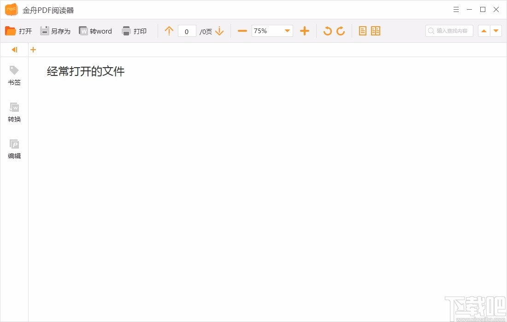Open the hamburger settings menu
The image size is (507, 322).
click(x=456, y=9)
